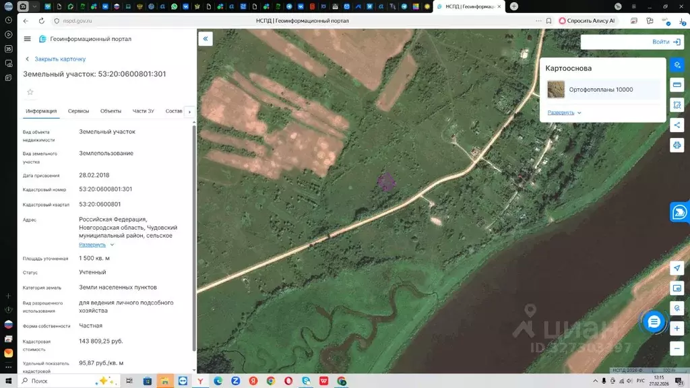Open the map layers tool
The image size is (690, 388).
[x=677, y=65]
